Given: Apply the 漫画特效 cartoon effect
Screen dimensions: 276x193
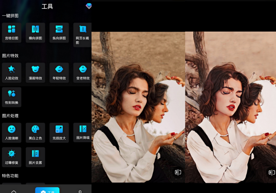Looking at the screenshot, I should tap(35, 72).
